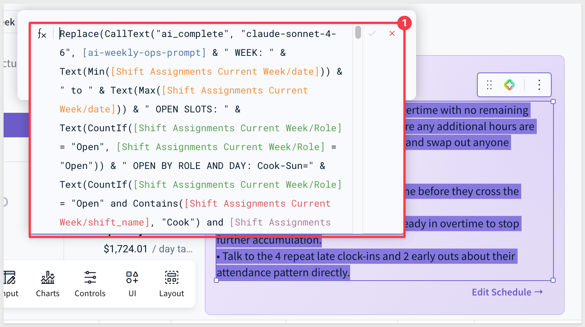Click the "attendance pattern directly." line
Viewport: 585px width, 327px height.
[x=283, y=273]
